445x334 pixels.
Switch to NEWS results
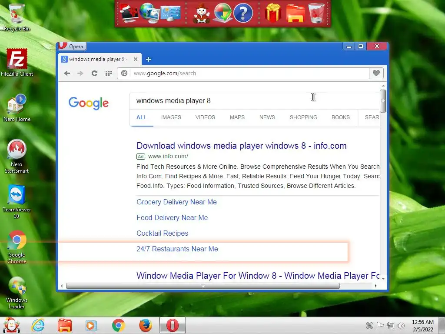267,117
